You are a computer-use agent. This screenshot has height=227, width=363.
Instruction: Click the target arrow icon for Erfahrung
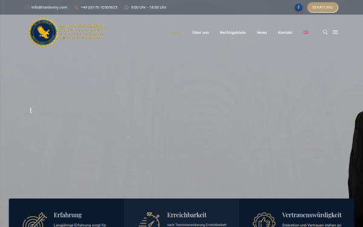[x=34, y=220]
